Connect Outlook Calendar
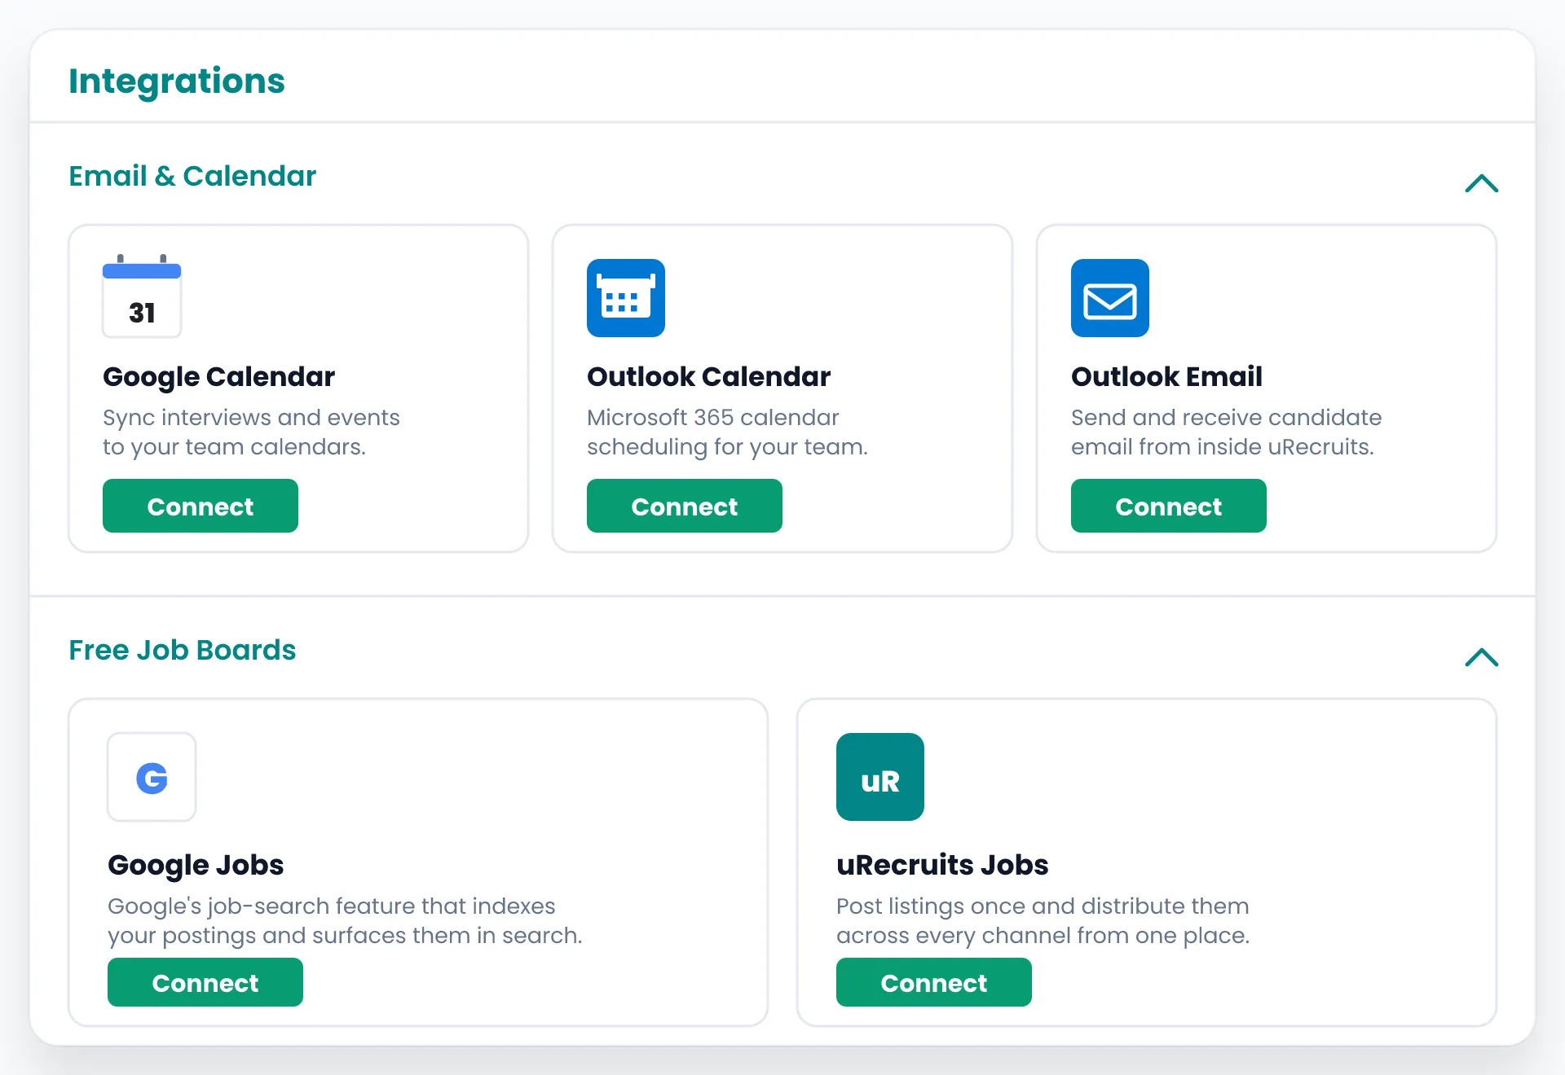 pos(685,506)
